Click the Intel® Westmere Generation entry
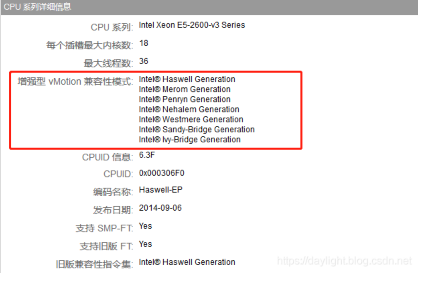 191,120
